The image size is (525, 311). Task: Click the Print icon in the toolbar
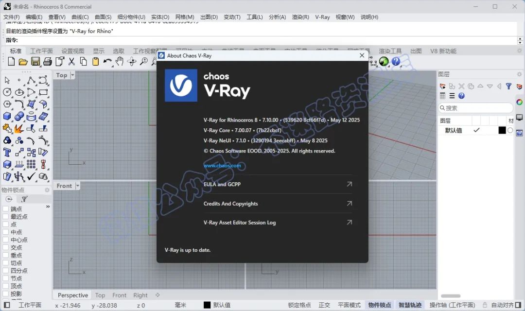pos(48,61)
